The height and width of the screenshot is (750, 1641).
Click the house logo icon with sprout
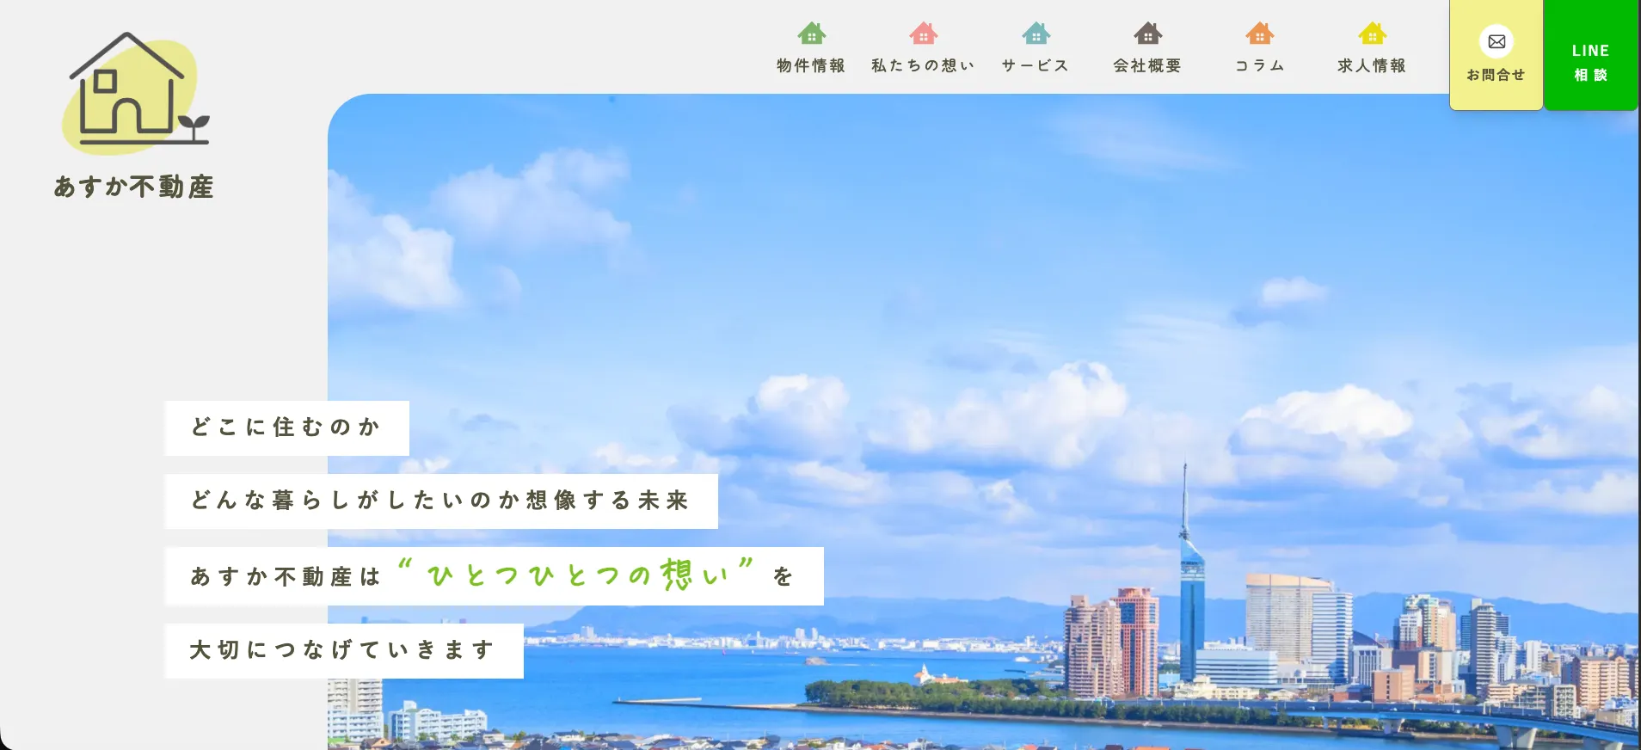pyautogui.click(x=134, y=92)
